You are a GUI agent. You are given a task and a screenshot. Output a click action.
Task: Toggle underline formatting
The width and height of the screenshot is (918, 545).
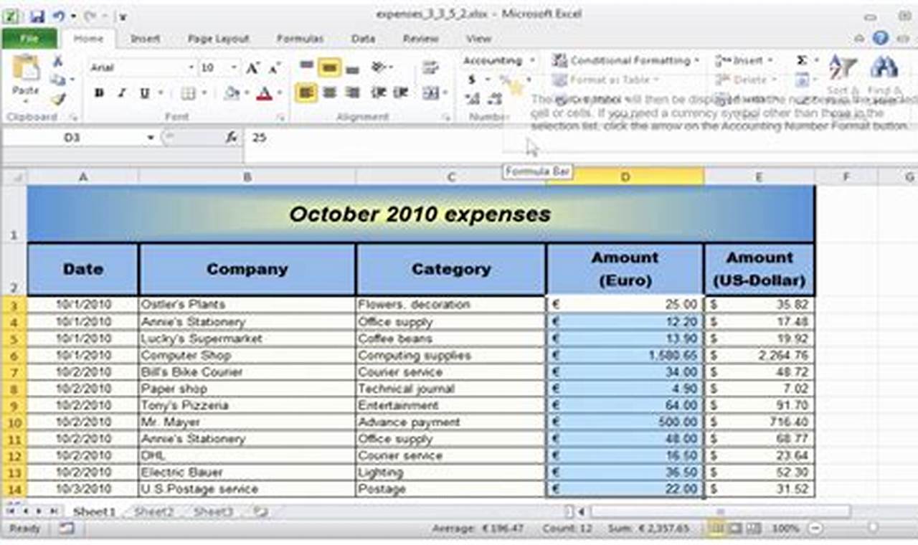(x=144, y=93)
